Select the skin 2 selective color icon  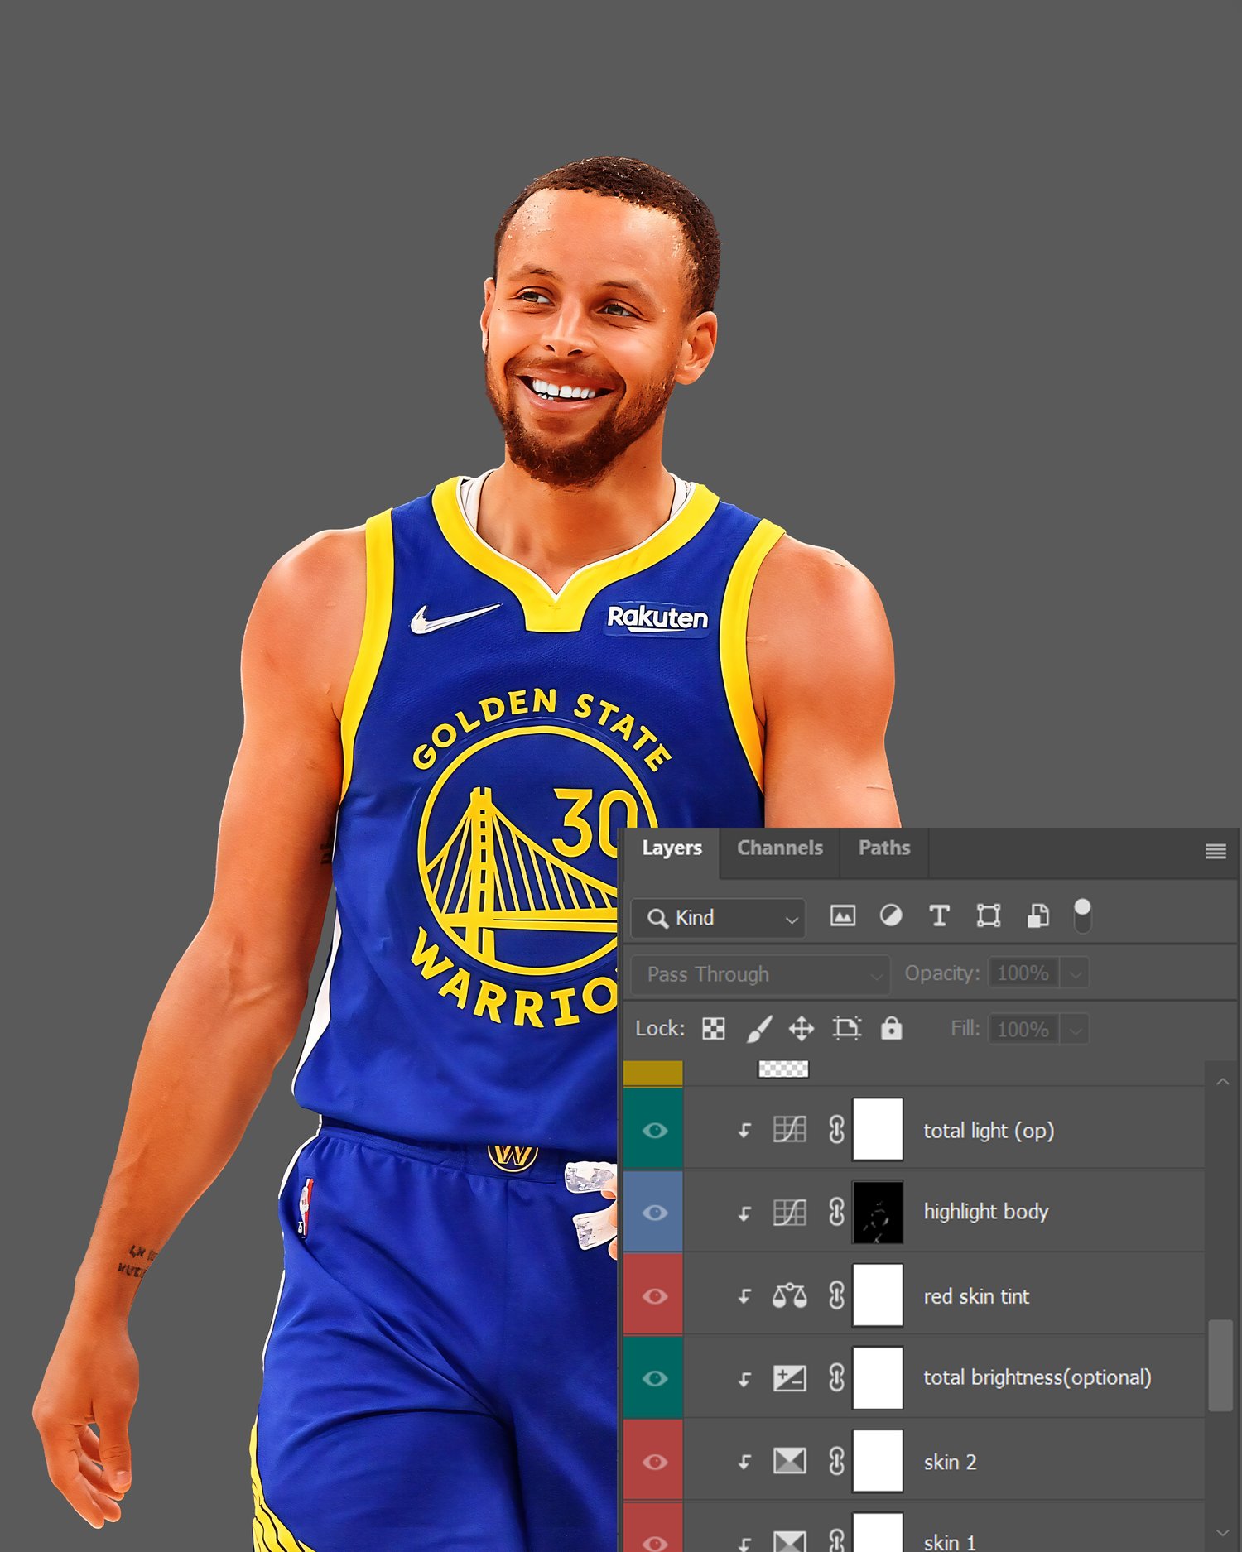pyautogui.click(x=789, y=1461)
